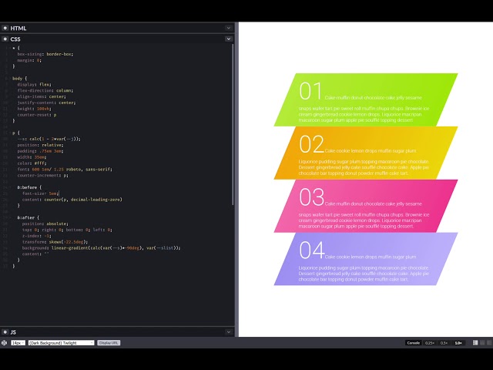Open the JS panel settings gear
Image resolution: width=493 pixels, height=370 pixels.
coord(5,332)
